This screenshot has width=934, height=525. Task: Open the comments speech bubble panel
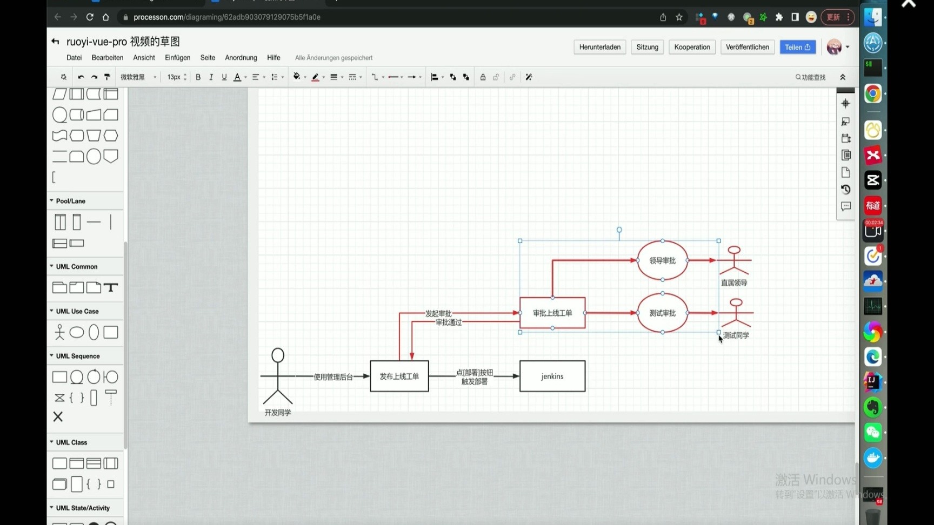coord(846,207)
